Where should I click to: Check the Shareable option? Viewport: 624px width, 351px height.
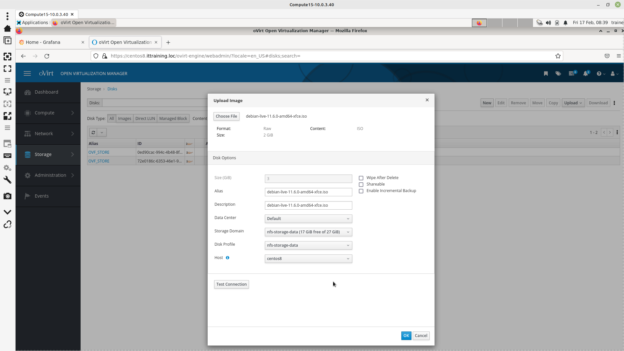click(x=361, y=185)
